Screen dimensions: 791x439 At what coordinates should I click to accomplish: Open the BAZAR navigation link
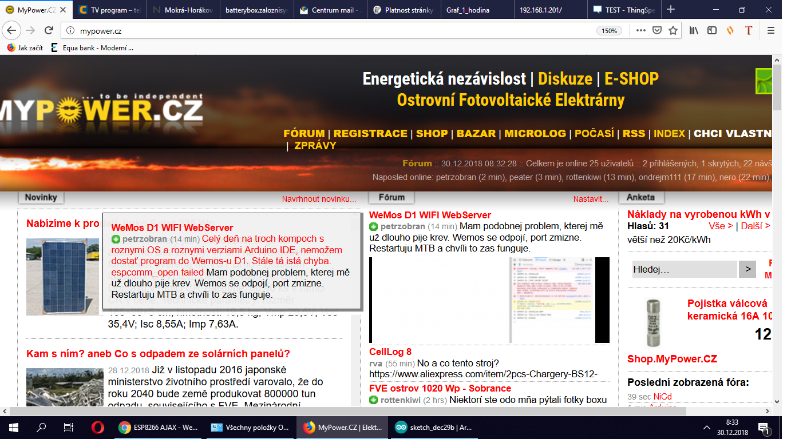(476, 134)
